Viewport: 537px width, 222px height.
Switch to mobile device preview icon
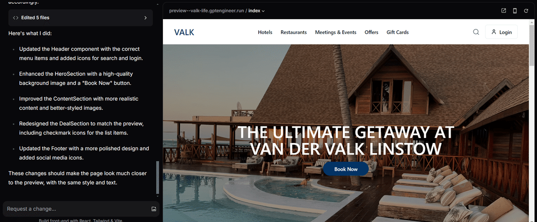coord(515,11)
